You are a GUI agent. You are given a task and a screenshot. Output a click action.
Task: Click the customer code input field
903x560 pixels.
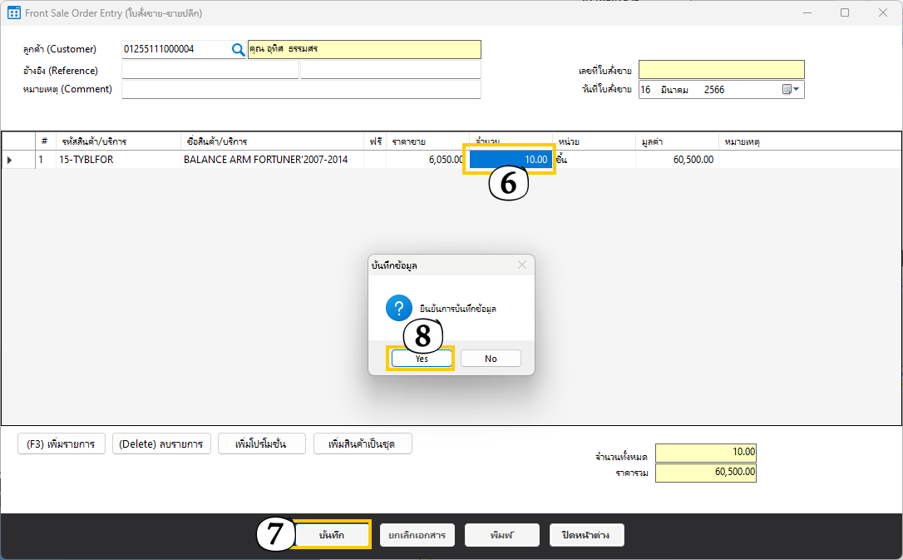175,50
